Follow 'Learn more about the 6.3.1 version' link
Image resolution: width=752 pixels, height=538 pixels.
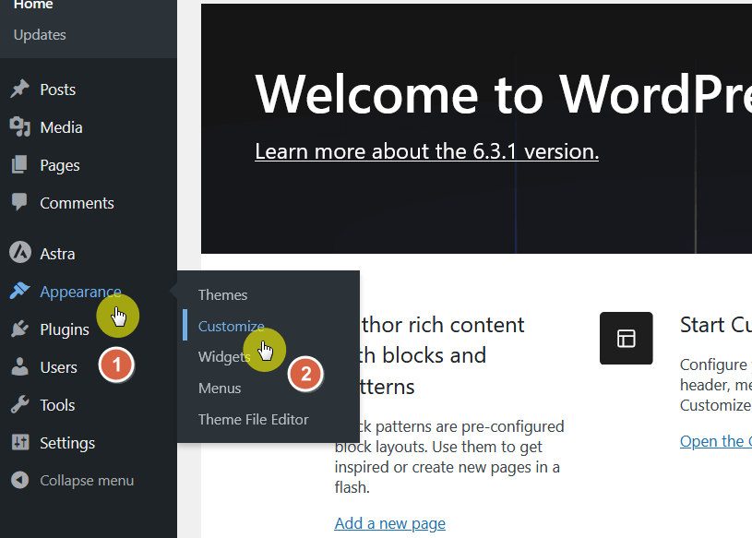426,151
